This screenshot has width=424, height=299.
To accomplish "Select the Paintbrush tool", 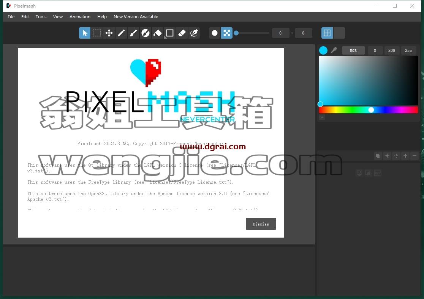I will click(133, 33).
